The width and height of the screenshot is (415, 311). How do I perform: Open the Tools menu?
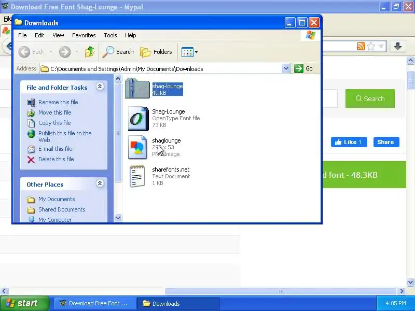110,35
